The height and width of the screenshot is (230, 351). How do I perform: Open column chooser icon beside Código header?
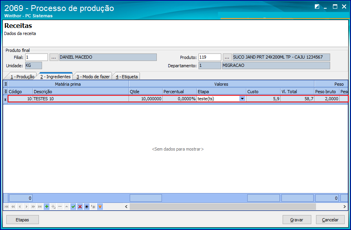[6, 91]
